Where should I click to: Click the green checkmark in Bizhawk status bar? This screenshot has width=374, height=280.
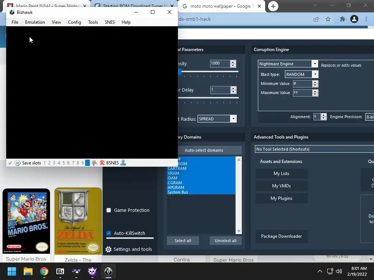click(x=10, y=163)
